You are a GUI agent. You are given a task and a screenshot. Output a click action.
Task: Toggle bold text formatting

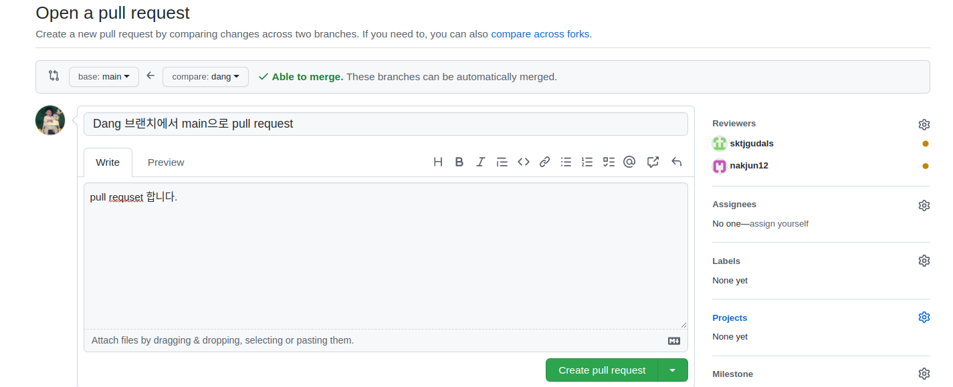459,162
